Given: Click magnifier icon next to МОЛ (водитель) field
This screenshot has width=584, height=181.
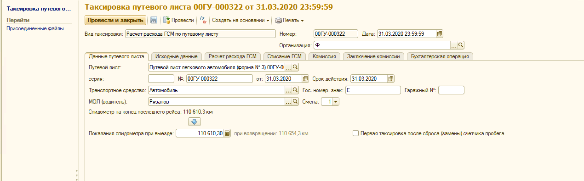Looking at the screenshot, I should pos(296,102).
